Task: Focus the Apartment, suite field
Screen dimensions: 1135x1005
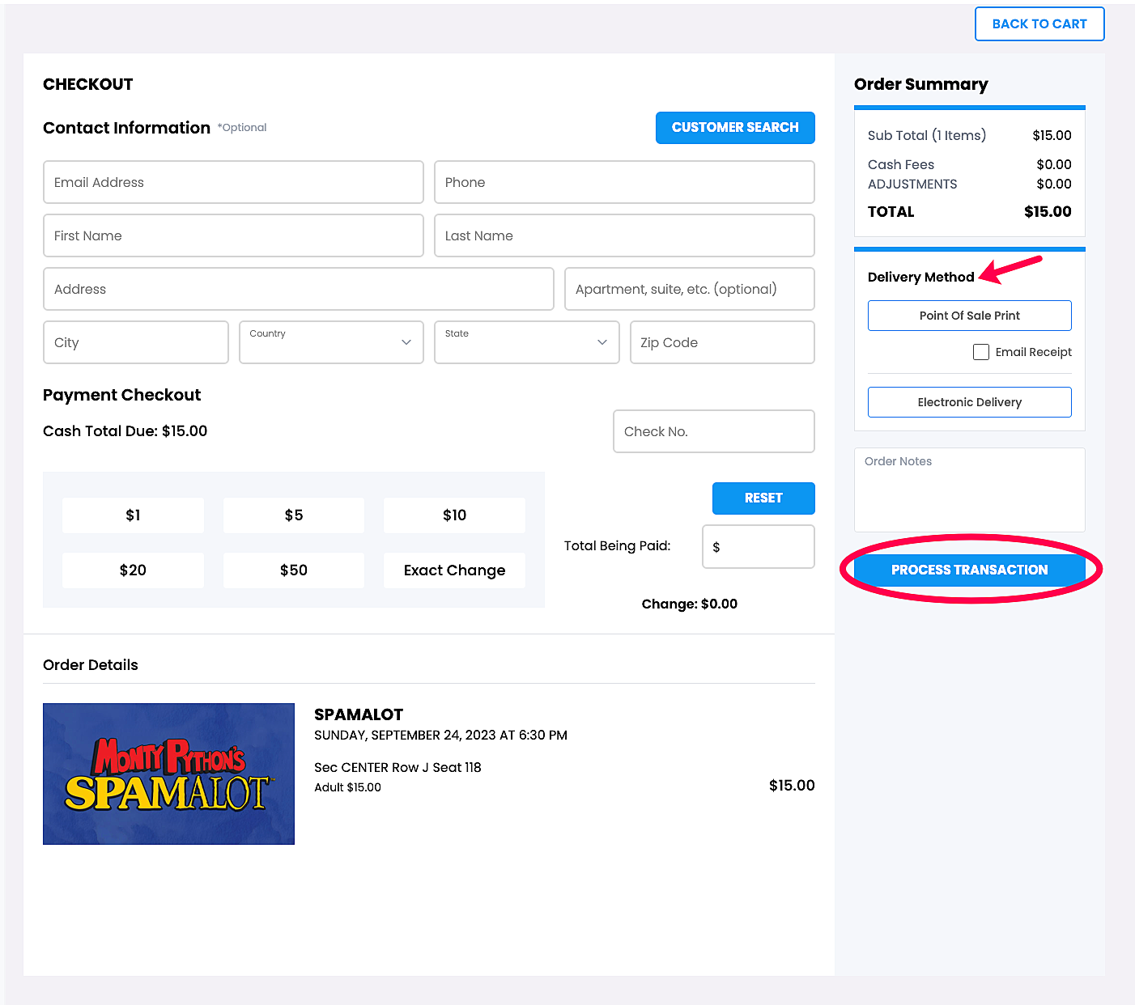Action: point(690,289)
